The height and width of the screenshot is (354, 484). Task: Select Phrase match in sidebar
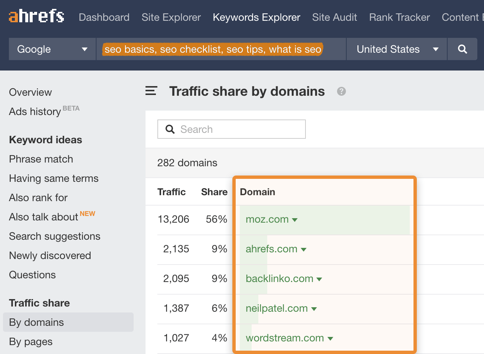[x=41, y=159]
